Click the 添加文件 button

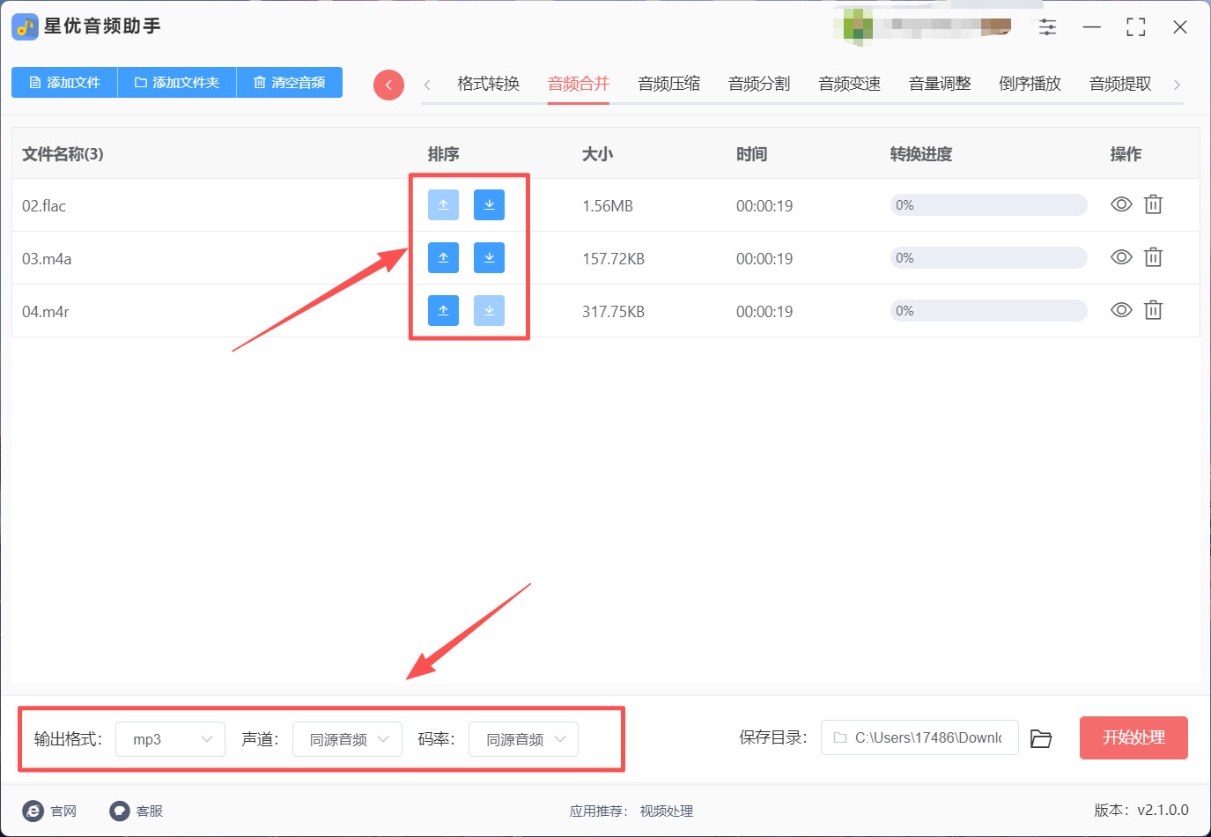coord(64,82)
